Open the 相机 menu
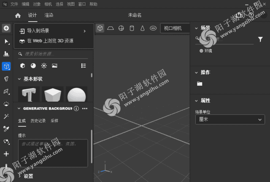The image size is (270, 182). coord(48,4)
